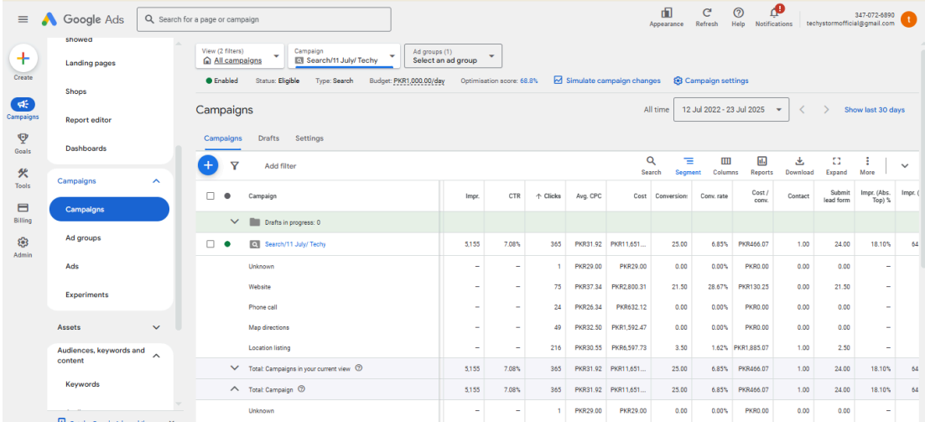Go to next date range arrow
925x422 pixels.
pyautogui.click(x=827, y=110)
